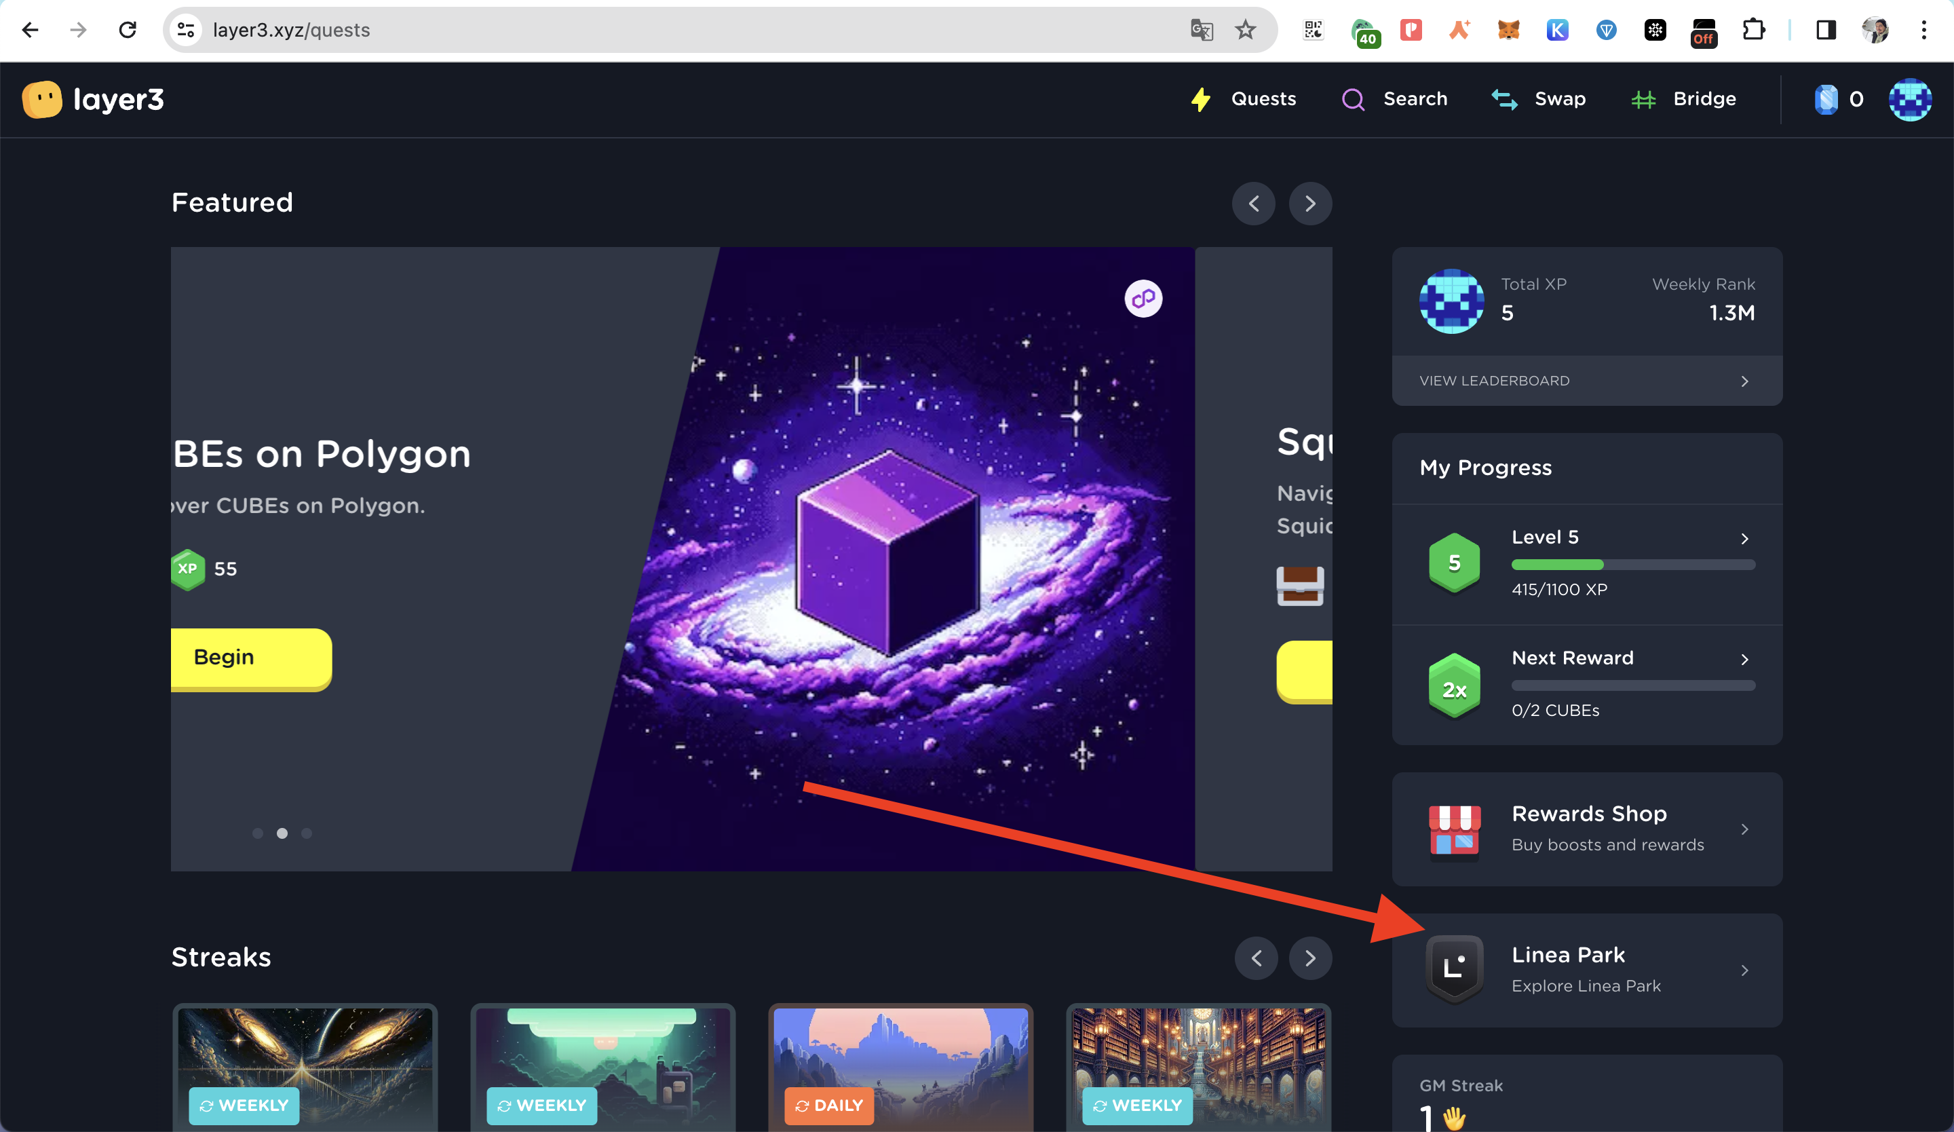Click the CUBE balance gem icon
Image resolution: width=1954 pixels, height=1132 pixels.
coord(1826,99)
